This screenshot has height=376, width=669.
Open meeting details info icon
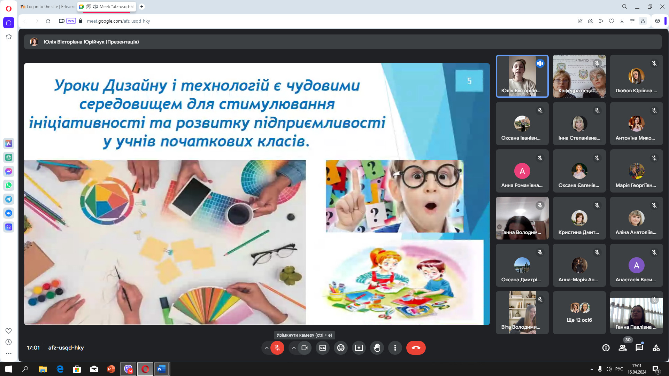click(606, 348)
